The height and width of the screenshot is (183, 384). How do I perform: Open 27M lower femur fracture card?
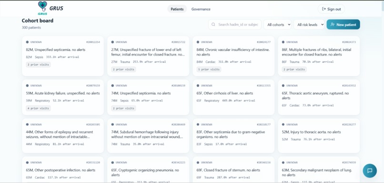tap(148, 56)
